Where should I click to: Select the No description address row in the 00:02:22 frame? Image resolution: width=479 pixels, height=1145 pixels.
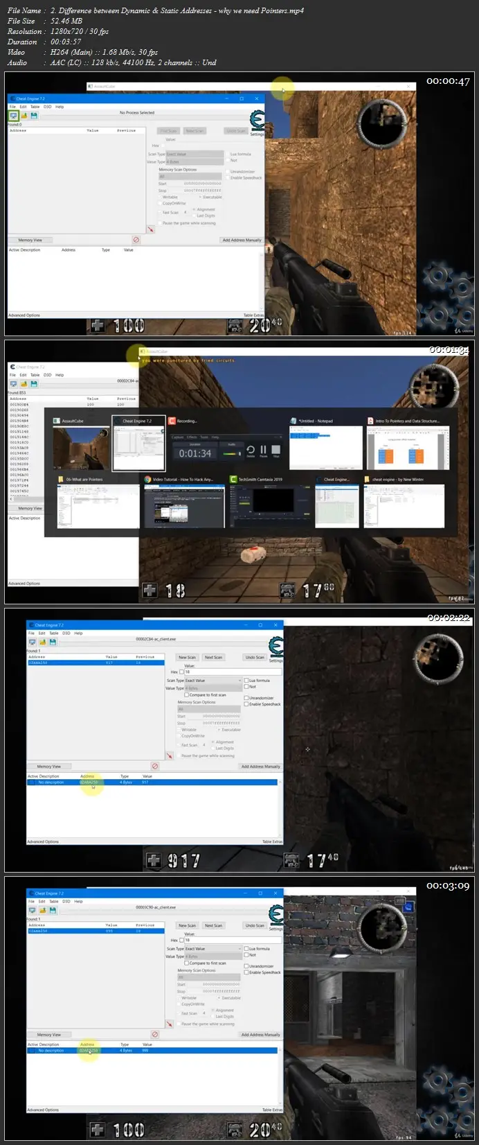click(152, 782)
